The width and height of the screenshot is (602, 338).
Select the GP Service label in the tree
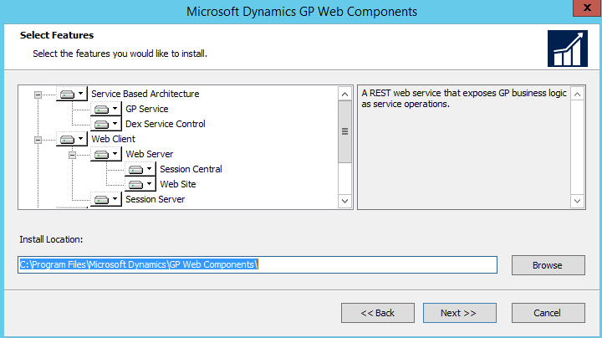[x=146, y=109]
